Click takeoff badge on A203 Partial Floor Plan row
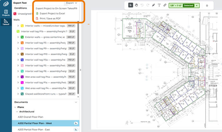Image resolution: width=222 pixels, height=132 pixels. click(x=76, y=129)
